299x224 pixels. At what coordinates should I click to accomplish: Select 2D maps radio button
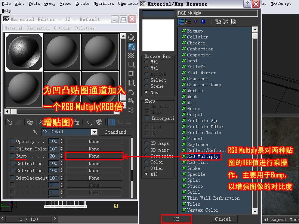click(x=146, y=143)
